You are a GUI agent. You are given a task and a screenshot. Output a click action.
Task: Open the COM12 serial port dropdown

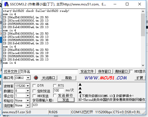coord(28,78)
